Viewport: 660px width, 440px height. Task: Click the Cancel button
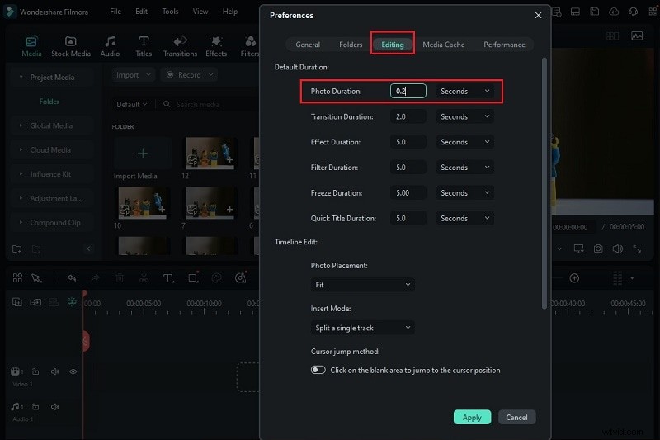point(516,417)
